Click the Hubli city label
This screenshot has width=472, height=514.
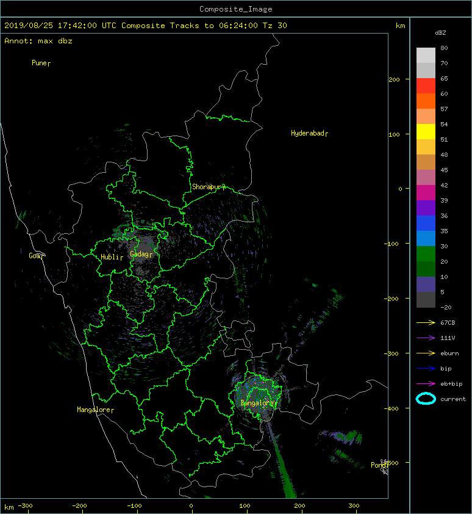click(x=110, y=257)
